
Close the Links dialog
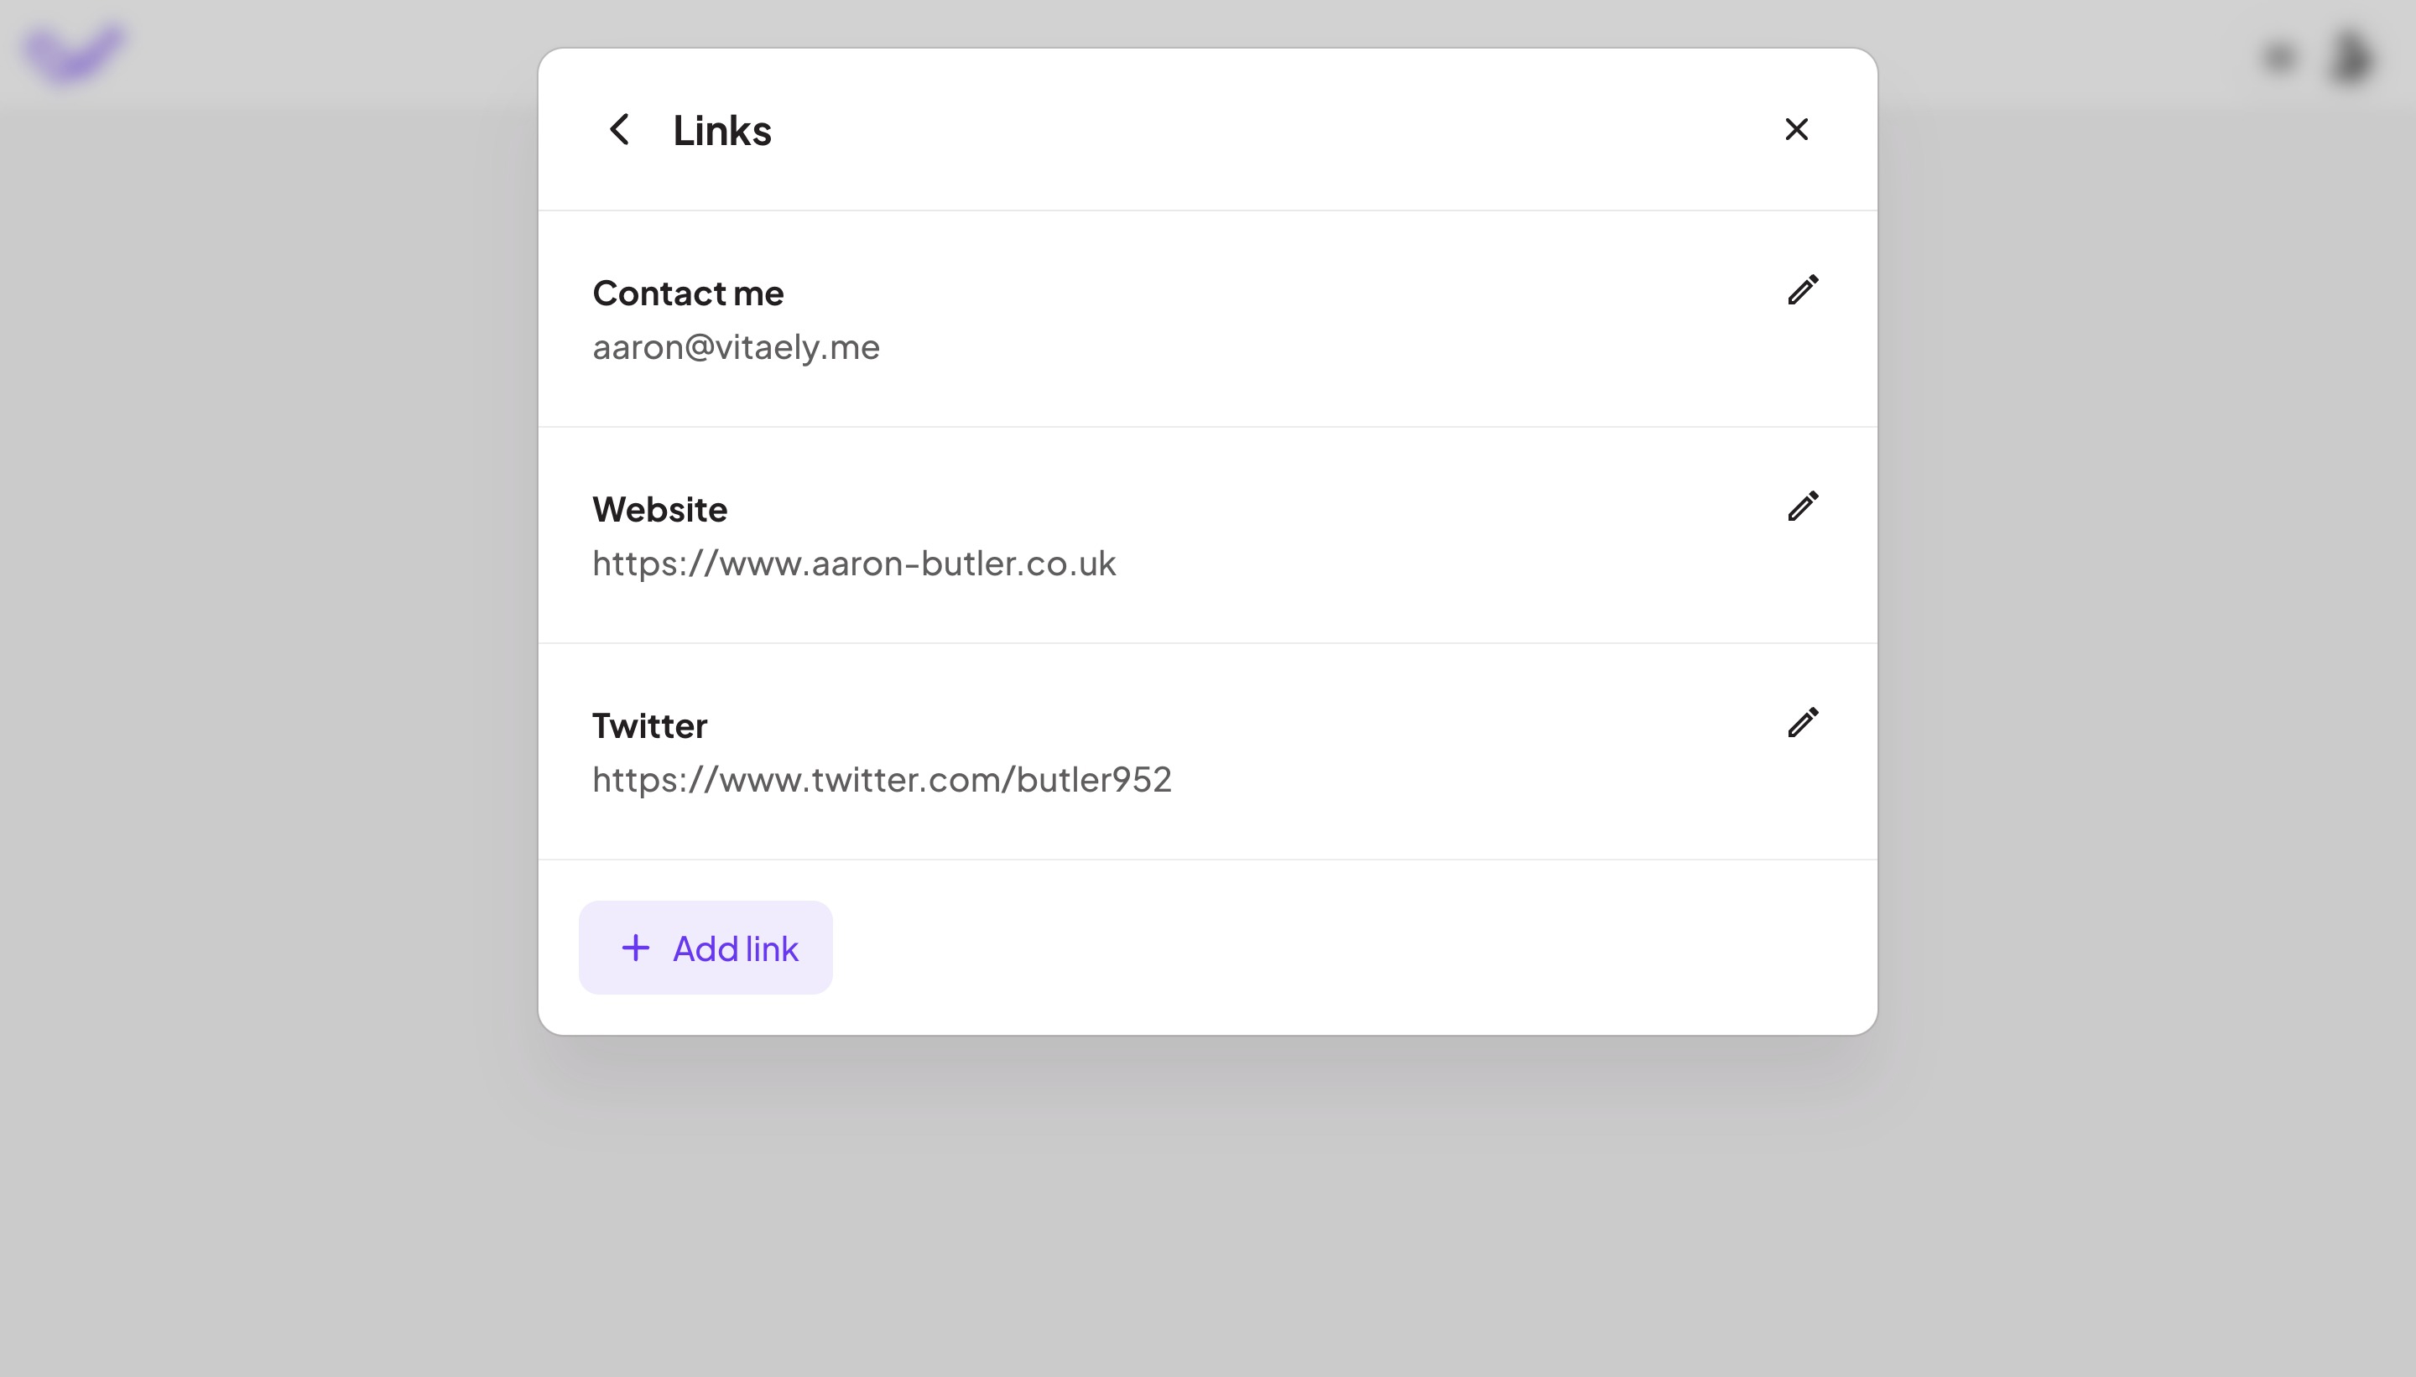(x=1795, y=127)
